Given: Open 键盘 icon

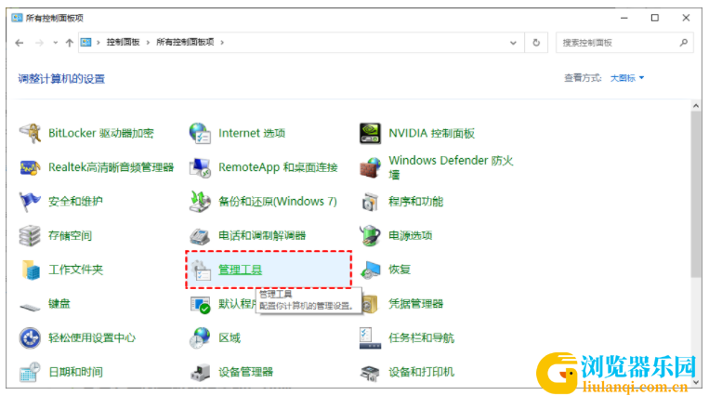Looking at the screenshot, I should (31, 307).
